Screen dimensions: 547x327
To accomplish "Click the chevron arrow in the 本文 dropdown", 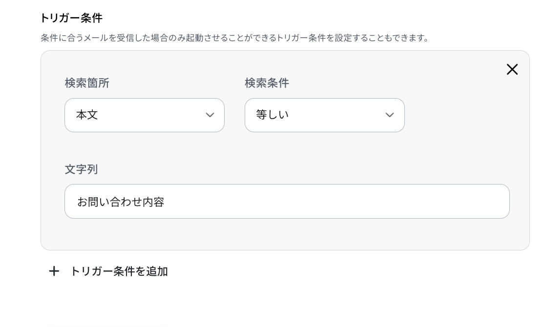I will (x=210, y=115).
